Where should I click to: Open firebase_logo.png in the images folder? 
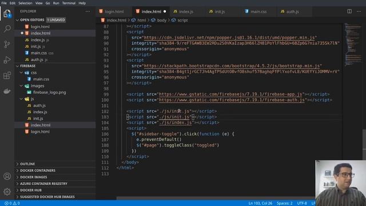[x=55, y=92]
